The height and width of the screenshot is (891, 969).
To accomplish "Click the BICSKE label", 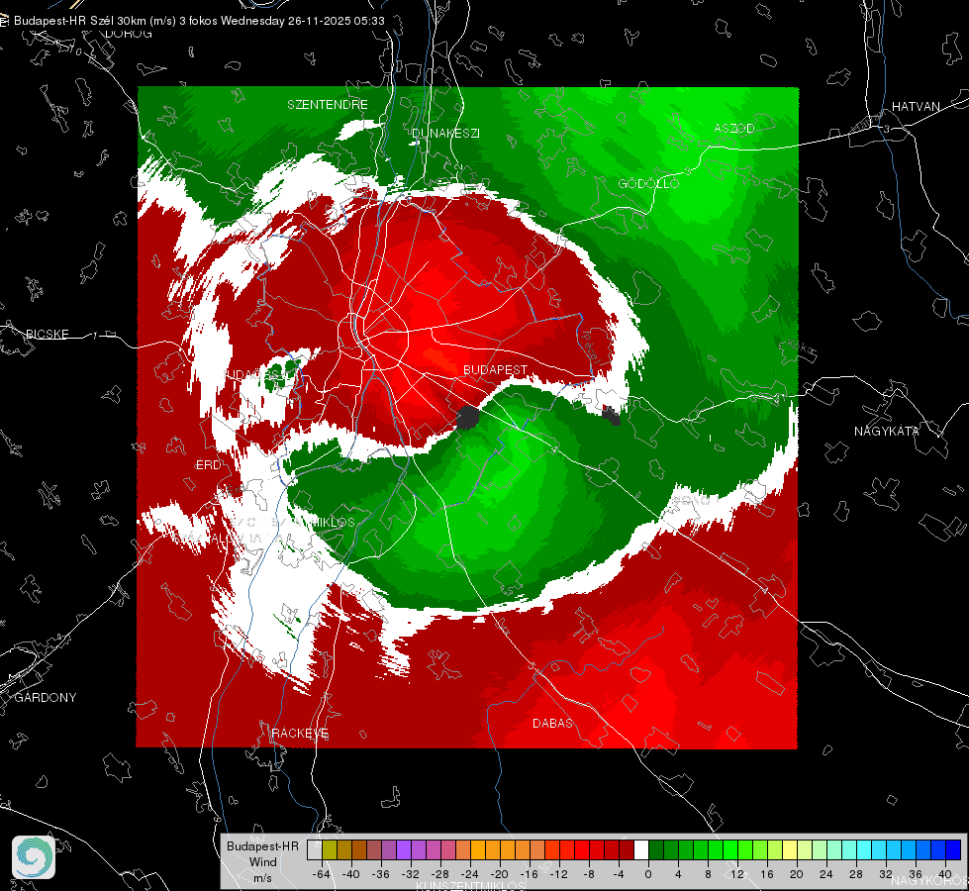I will point(48,334).
